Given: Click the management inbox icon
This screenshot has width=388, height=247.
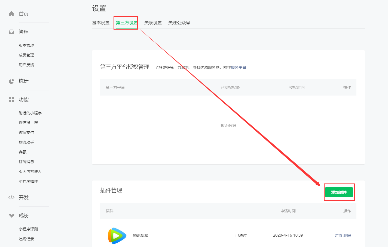Looking at the screenshot, I should [11, 32].
